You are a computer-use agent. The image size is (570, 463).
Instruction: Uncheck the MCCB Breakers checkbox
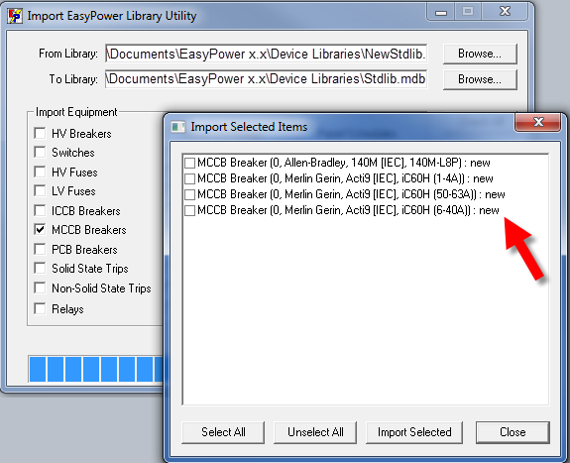point(40,229)
